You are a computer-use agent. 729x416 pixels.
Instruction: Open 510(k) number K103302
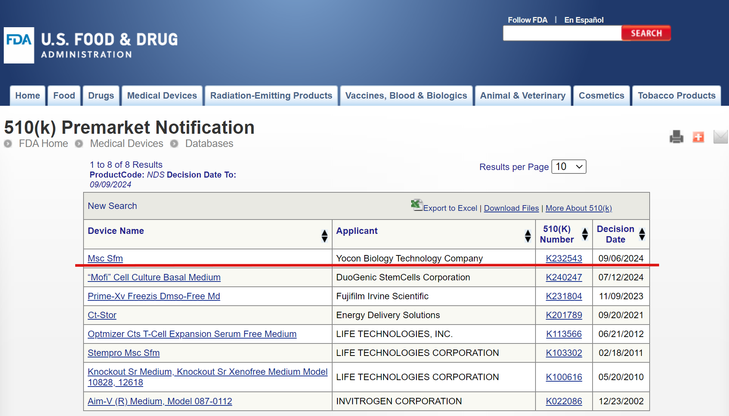[564, 353]
